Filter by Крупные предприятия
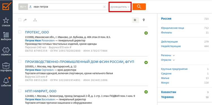Screen dimensions: 212x105 [x=174, y=69]
